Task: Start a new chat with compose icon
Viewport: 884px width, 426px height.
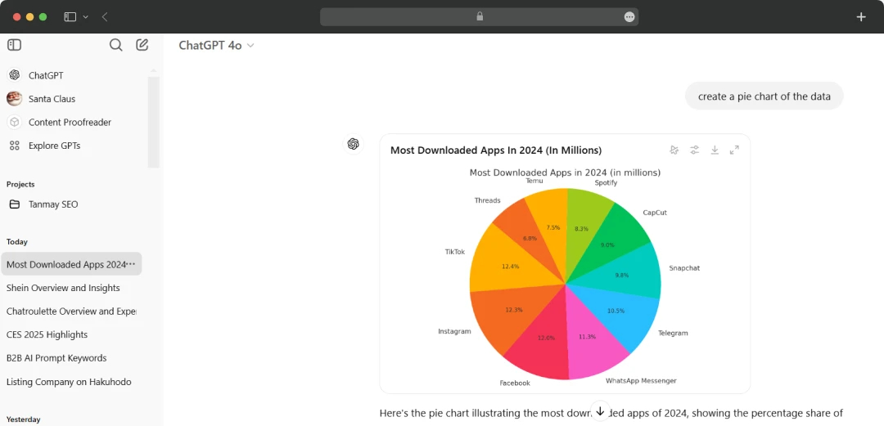Action: point(142,45)
